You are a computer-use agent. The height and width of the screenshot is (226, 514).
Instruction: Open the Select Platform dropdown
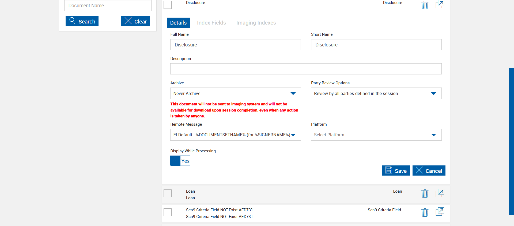point(376,135)
